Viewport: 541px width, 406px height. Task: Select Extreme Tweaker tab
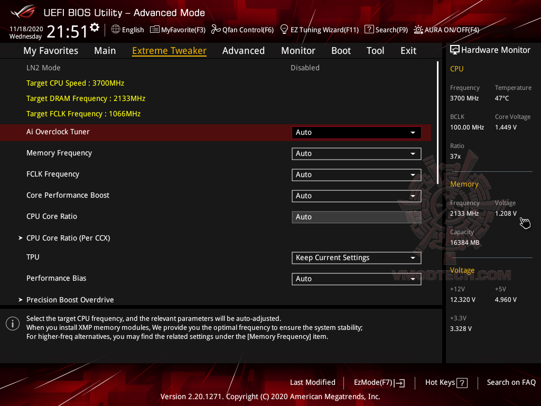click(169, 50)
